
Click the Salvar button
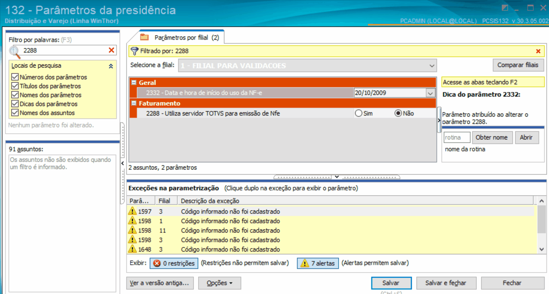[391, 283]
